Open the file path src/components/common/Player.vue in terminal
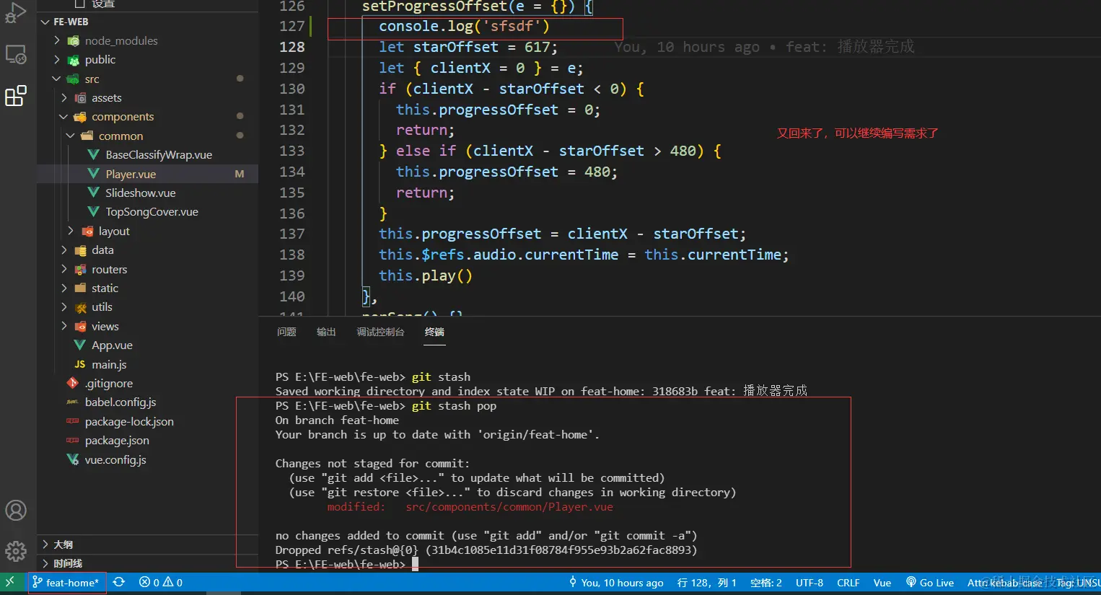This screenshot has width=1101, height=595. point(509,507)
